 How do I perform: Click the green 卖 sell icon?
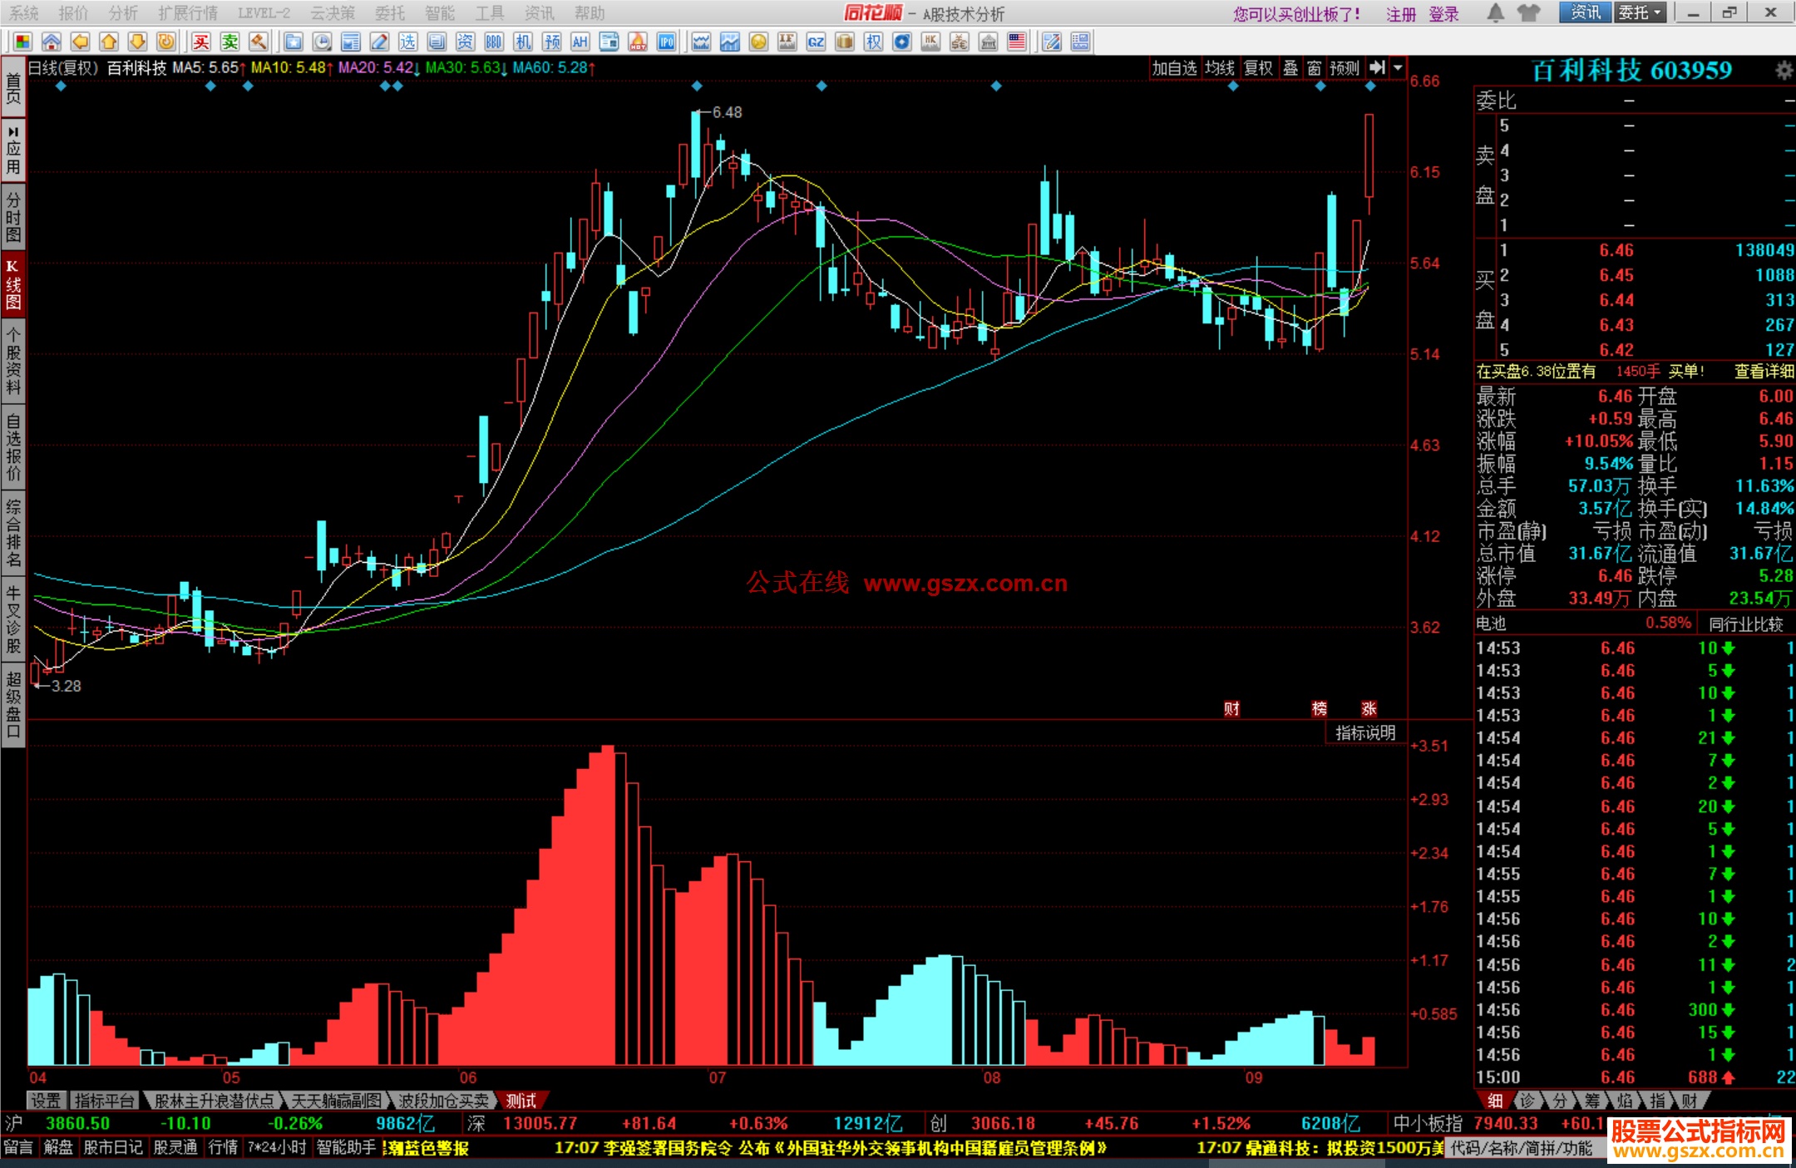[230, 42]
